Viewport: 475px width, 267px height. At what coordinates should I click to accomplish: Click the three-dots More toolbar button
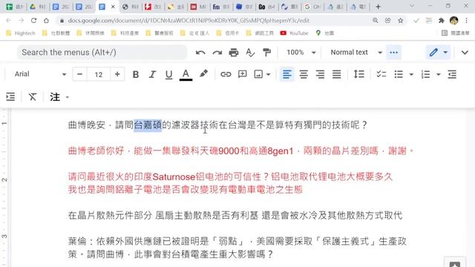coord(393,53)
